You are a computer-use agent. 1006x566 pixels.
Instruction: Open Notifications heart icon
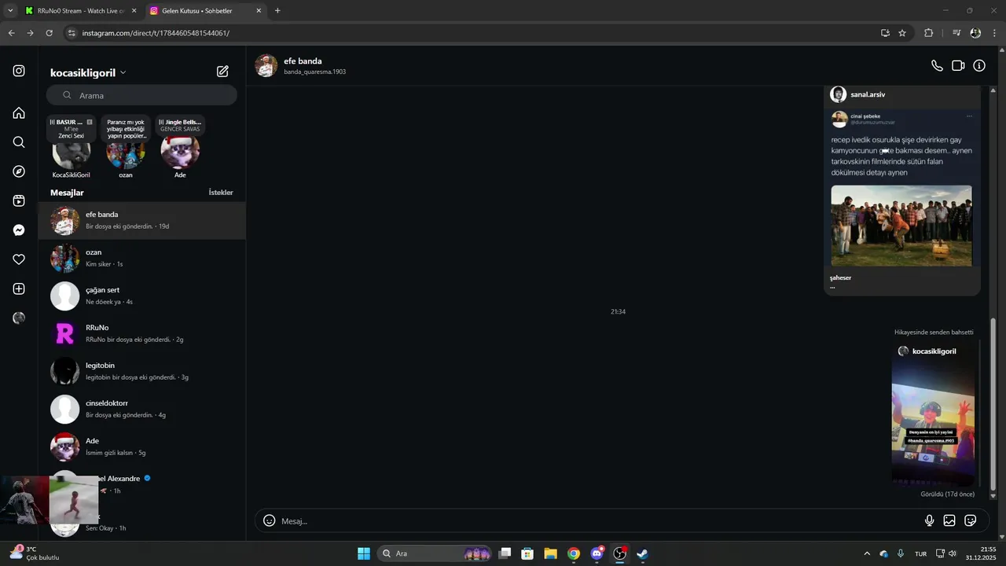[19, 259]
